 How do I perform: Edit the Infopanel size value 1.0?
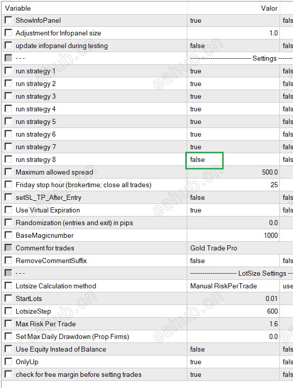pyautogui.click(x=233, y=33)
